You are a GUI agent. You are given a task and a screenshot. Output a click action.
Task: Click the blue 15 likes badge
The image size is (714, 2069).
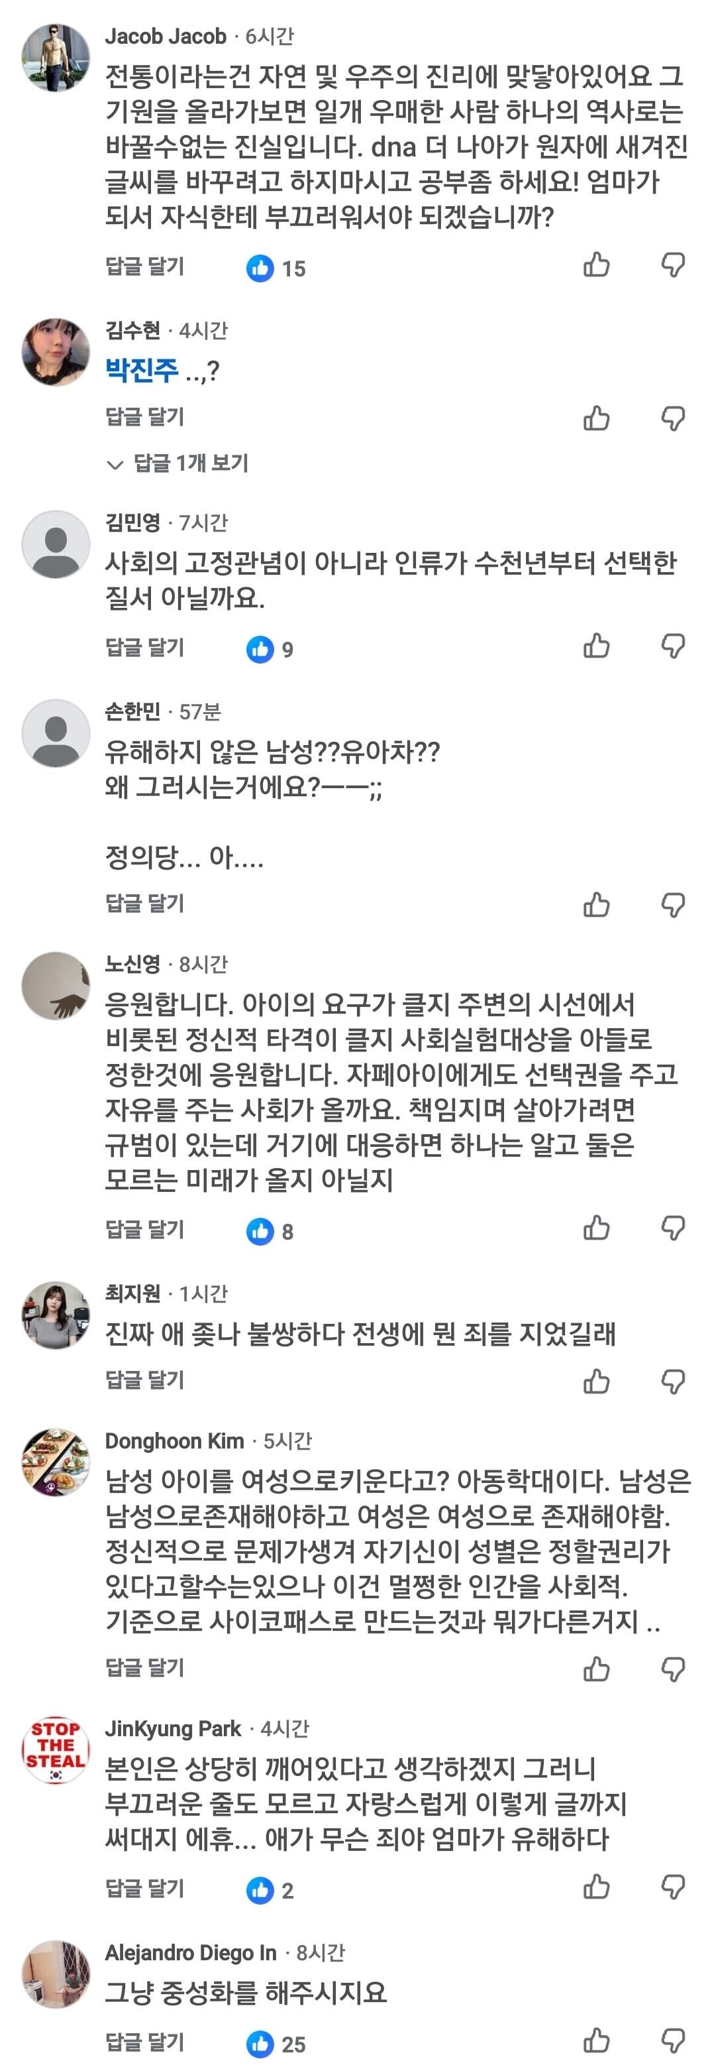(x=276, y=268)
